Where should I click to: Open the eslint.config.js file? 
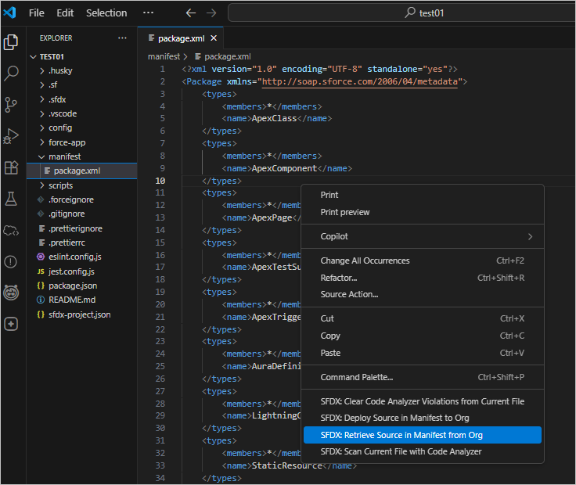tap(81, 257)
